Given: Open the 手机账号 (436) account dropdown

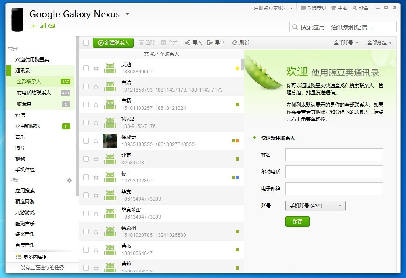Looking at the screenshot, I should (x=315, y=206).
